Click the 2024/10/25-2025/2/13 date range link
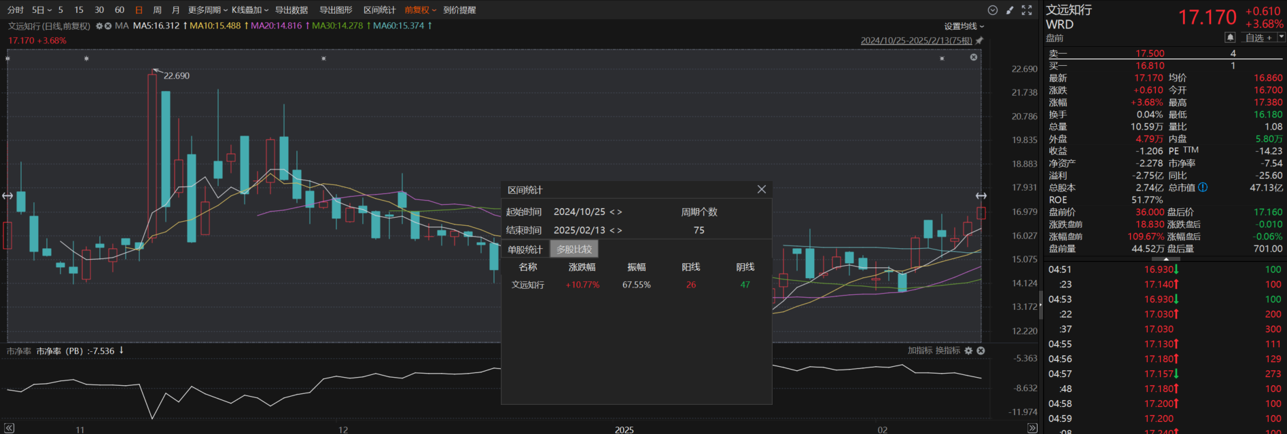This screenshot has height=434, width=1287. [x=916, y=41]
